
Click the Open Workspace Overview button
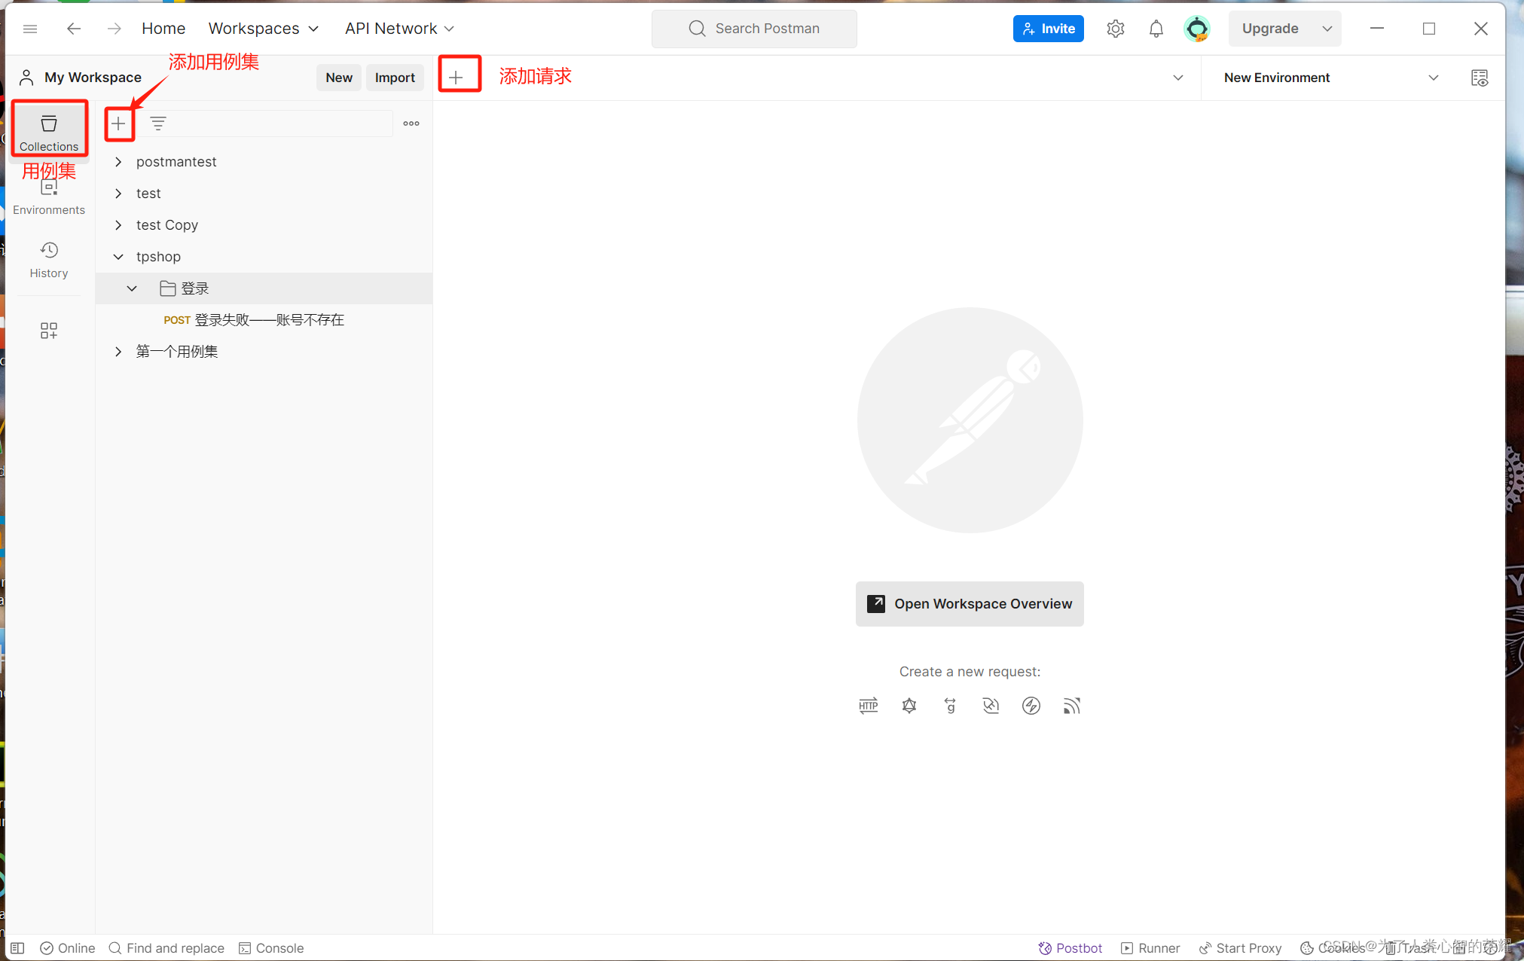click(x=969, y=603)
